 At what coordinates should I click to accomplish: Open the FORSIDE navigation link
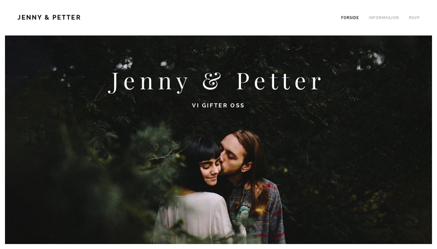pyautogui.click(x=350, y=17)
